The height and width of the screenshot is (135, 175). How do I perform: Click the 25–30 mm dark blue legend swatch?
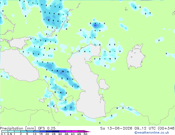click(x=55, y=131)
